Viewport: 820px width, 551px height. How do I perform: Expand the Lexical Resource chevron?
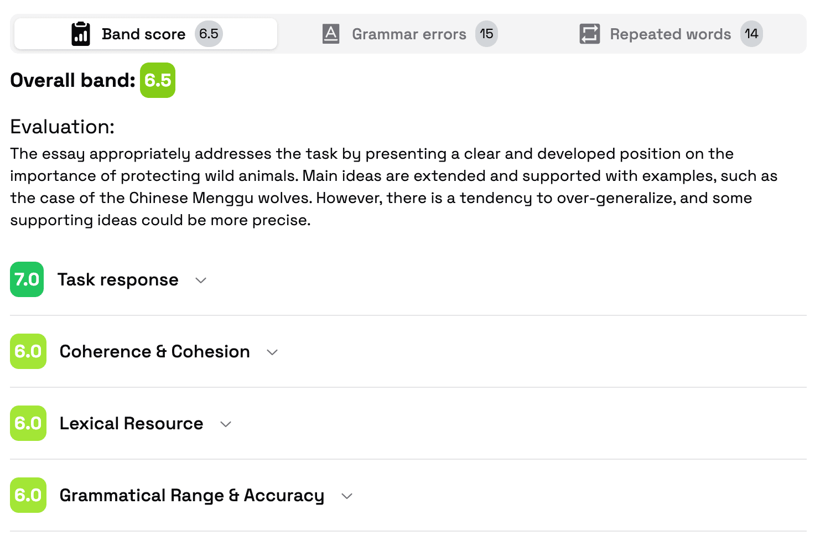226,424
